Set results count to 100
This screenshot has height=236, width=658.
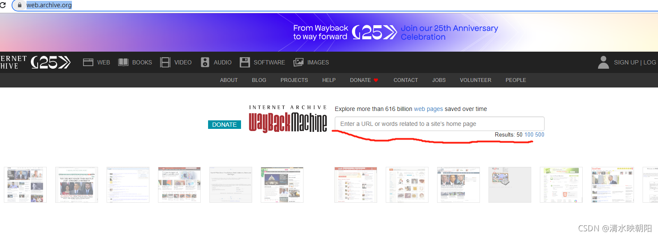[529, 135]
